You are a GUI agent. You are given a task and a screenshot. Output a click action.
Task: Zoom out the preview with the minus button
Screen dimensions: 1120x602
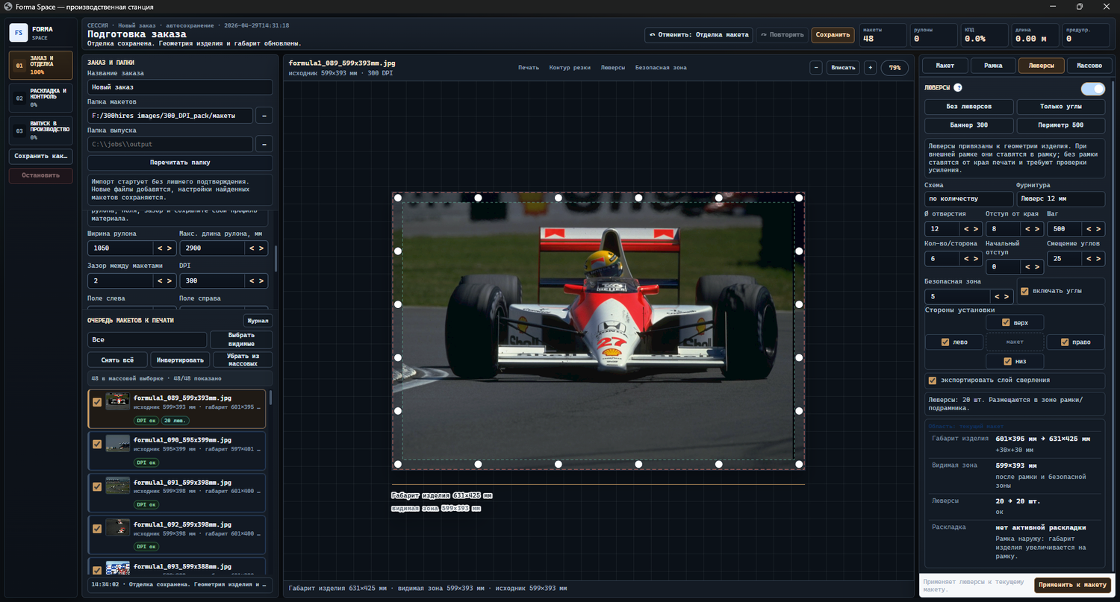(816, 68)
